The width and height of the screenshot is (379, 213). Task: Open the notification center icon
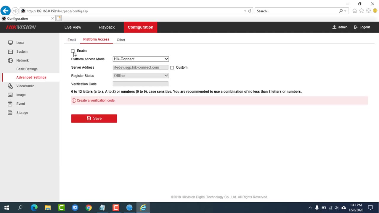[x=370, y=208]
